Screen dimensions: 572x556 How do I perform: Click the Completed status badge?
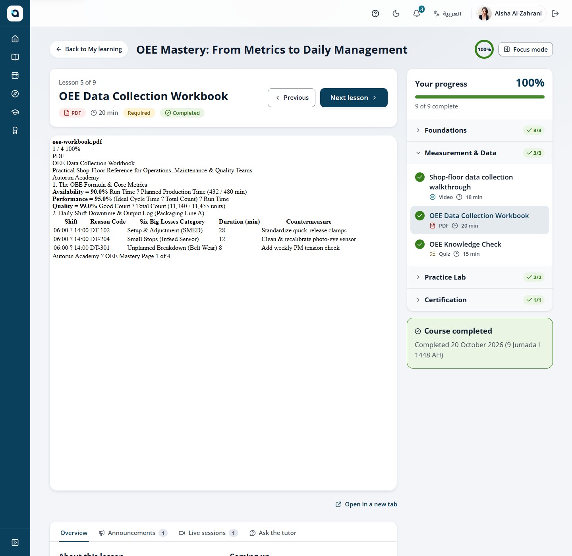point(182,113)
